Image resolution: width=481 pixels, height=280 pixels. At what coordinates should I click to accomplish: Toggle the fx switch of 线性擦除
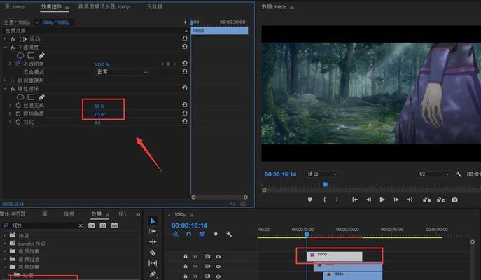coord(13,89)
